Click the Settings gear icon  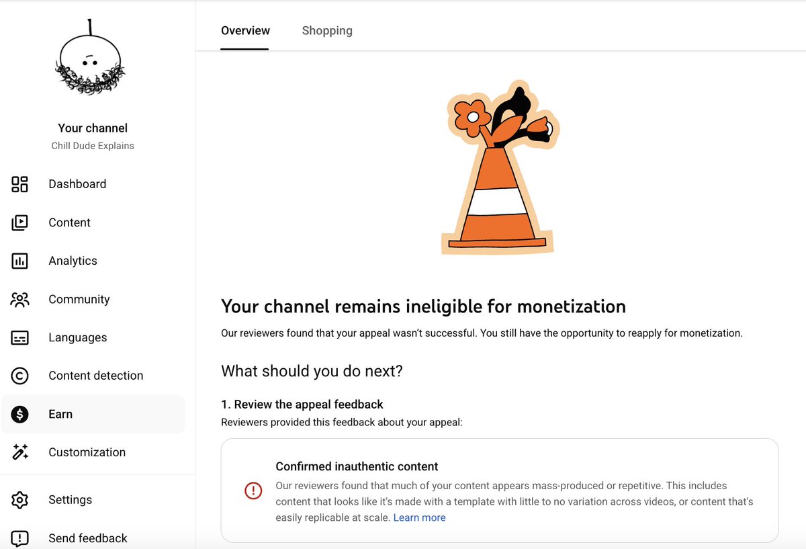coord(19,500)
